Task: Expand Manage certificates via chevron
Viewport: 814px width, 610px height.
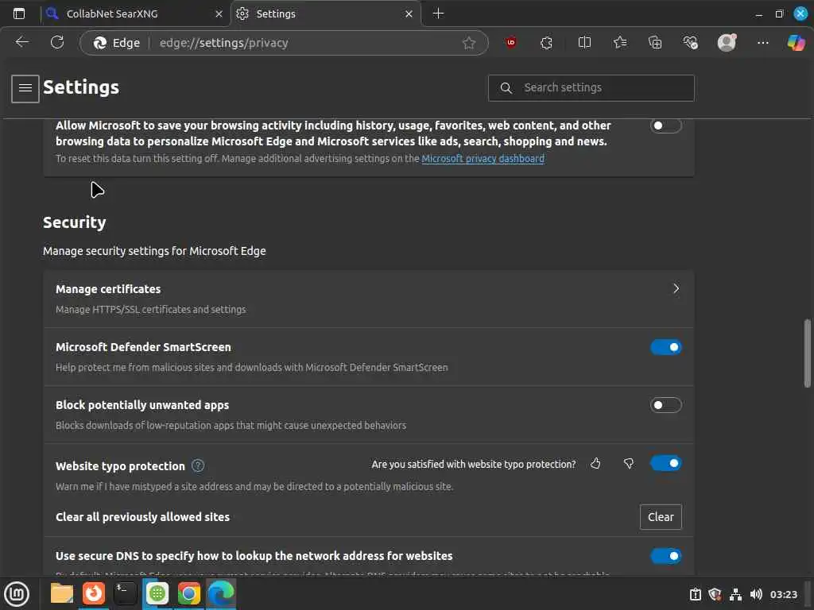Action: [676, 288]
